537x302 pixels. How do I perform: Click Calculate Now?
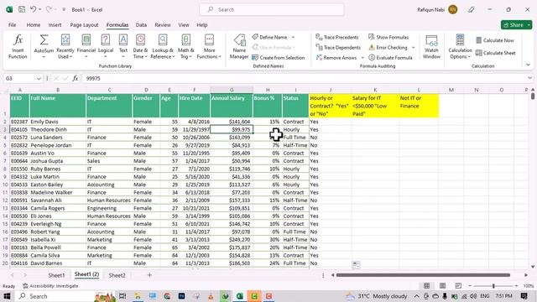click(495, 40)
